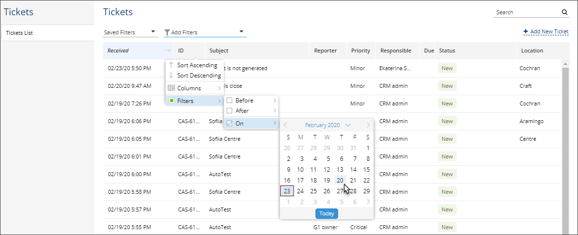Select the On filter menu entry

[251, 124]
